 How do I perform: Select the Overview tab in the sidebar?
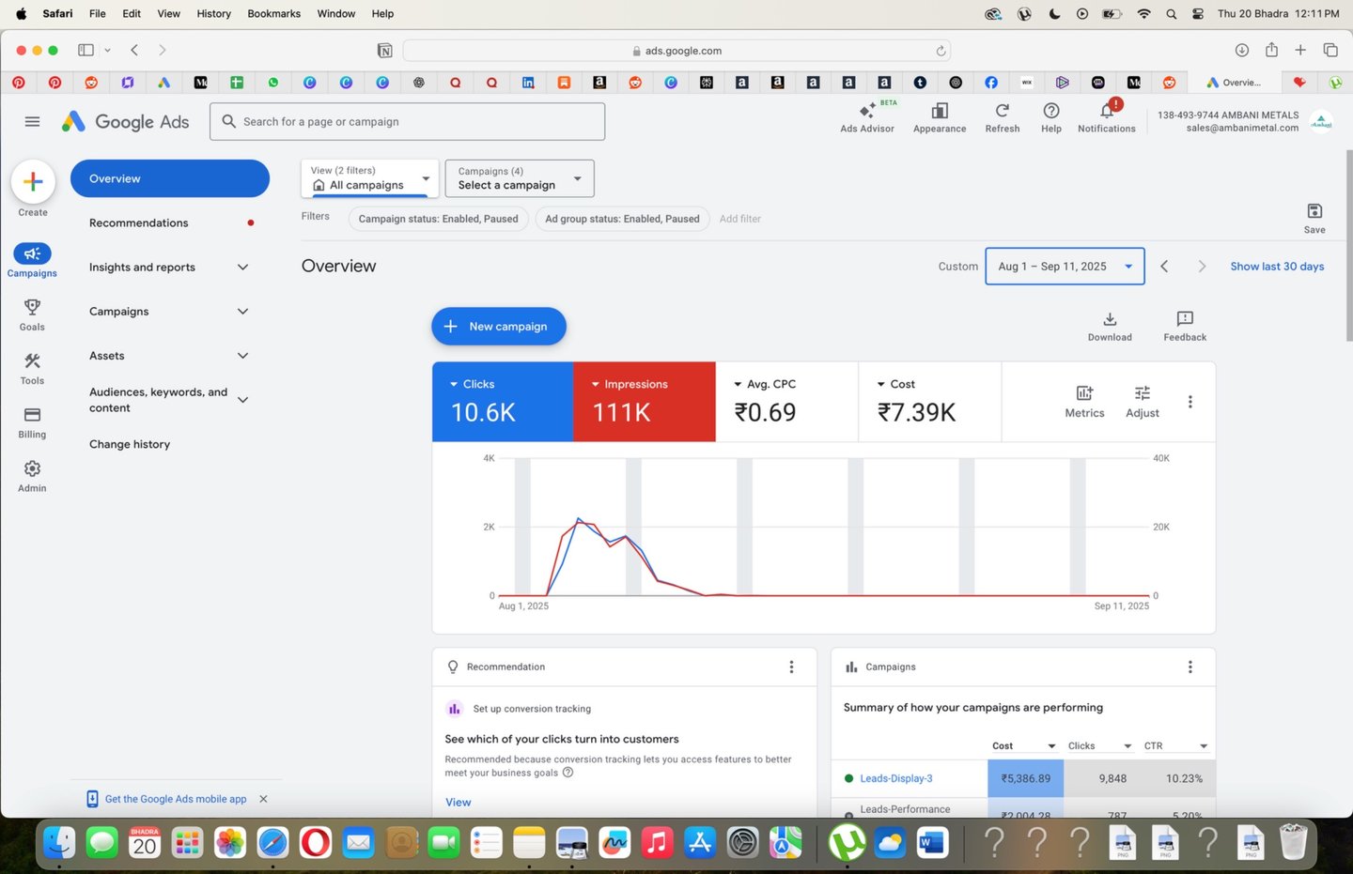point(169,177)
